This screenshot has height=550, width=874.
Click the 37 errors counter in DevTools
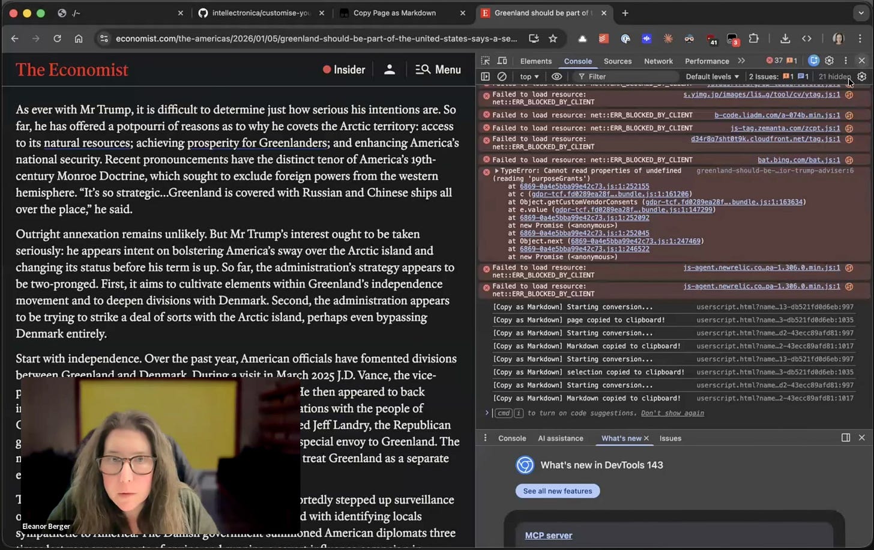774,61
